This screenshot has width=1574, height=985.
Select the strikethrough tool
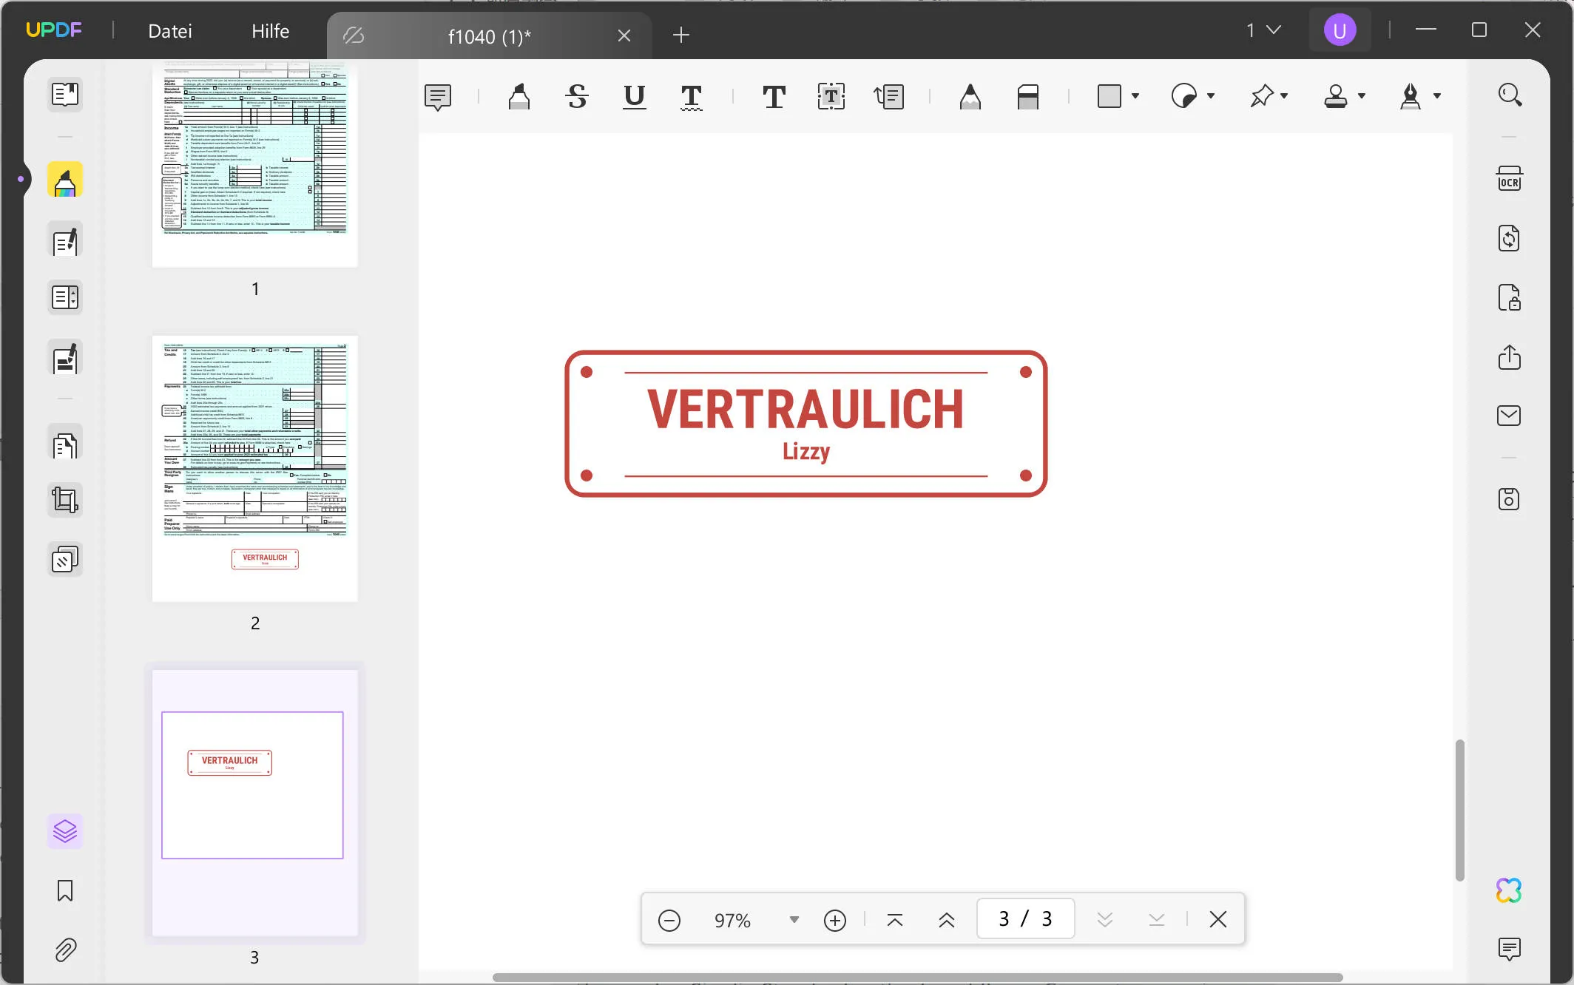point(577,97)
